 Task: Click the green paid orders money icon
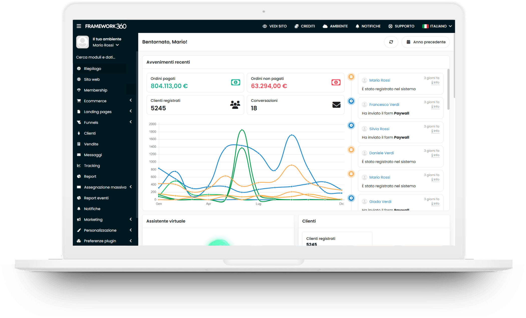235,82
